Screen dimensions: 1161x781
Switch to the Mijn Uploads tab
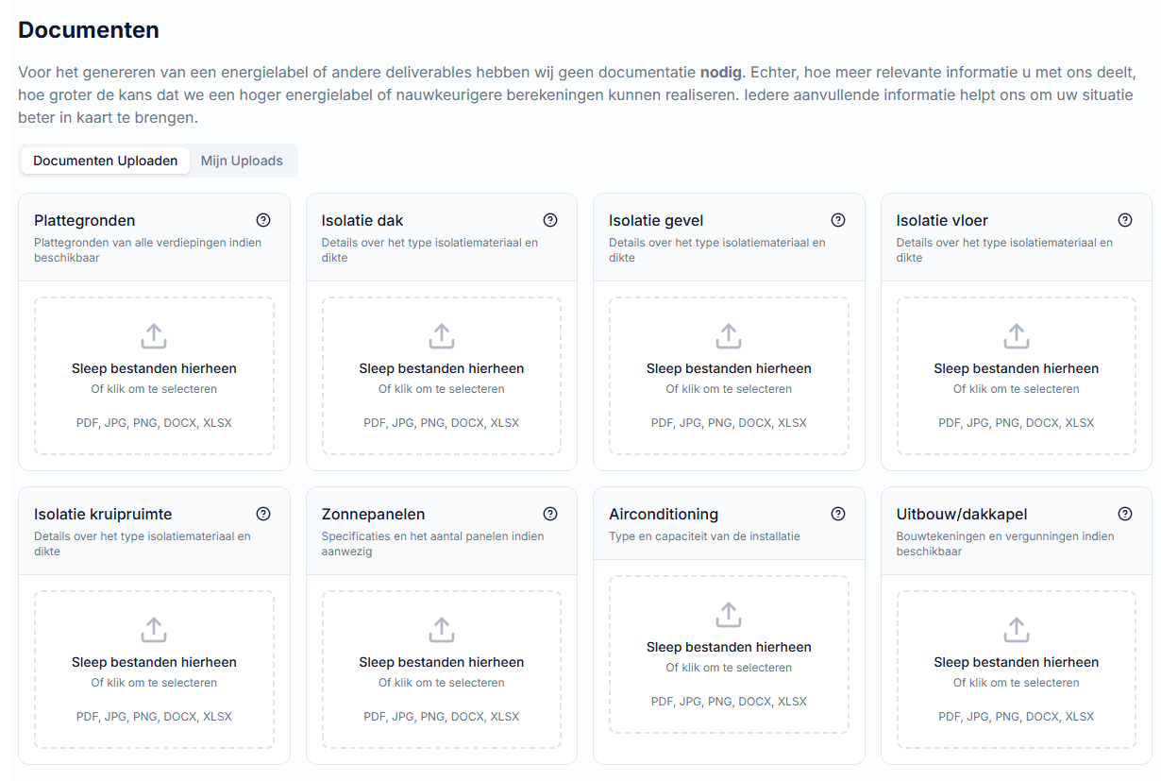pyautogui.click(x=243, y=161)
